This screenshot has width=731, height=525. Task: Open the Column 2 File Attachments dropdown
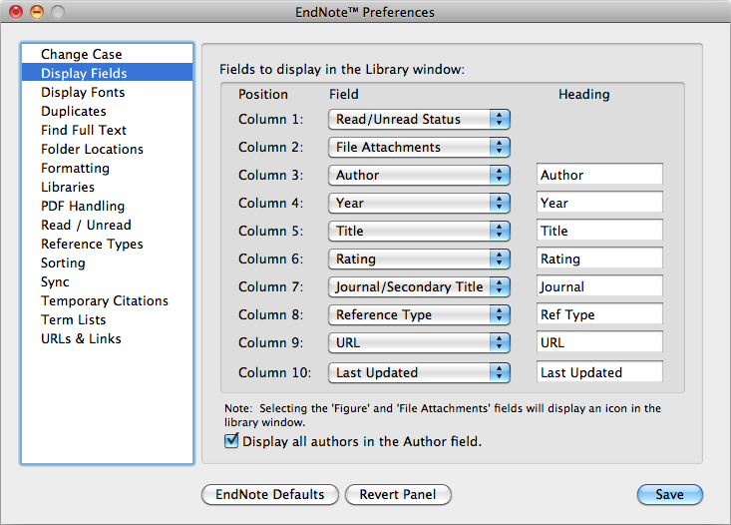pos(419,148)
